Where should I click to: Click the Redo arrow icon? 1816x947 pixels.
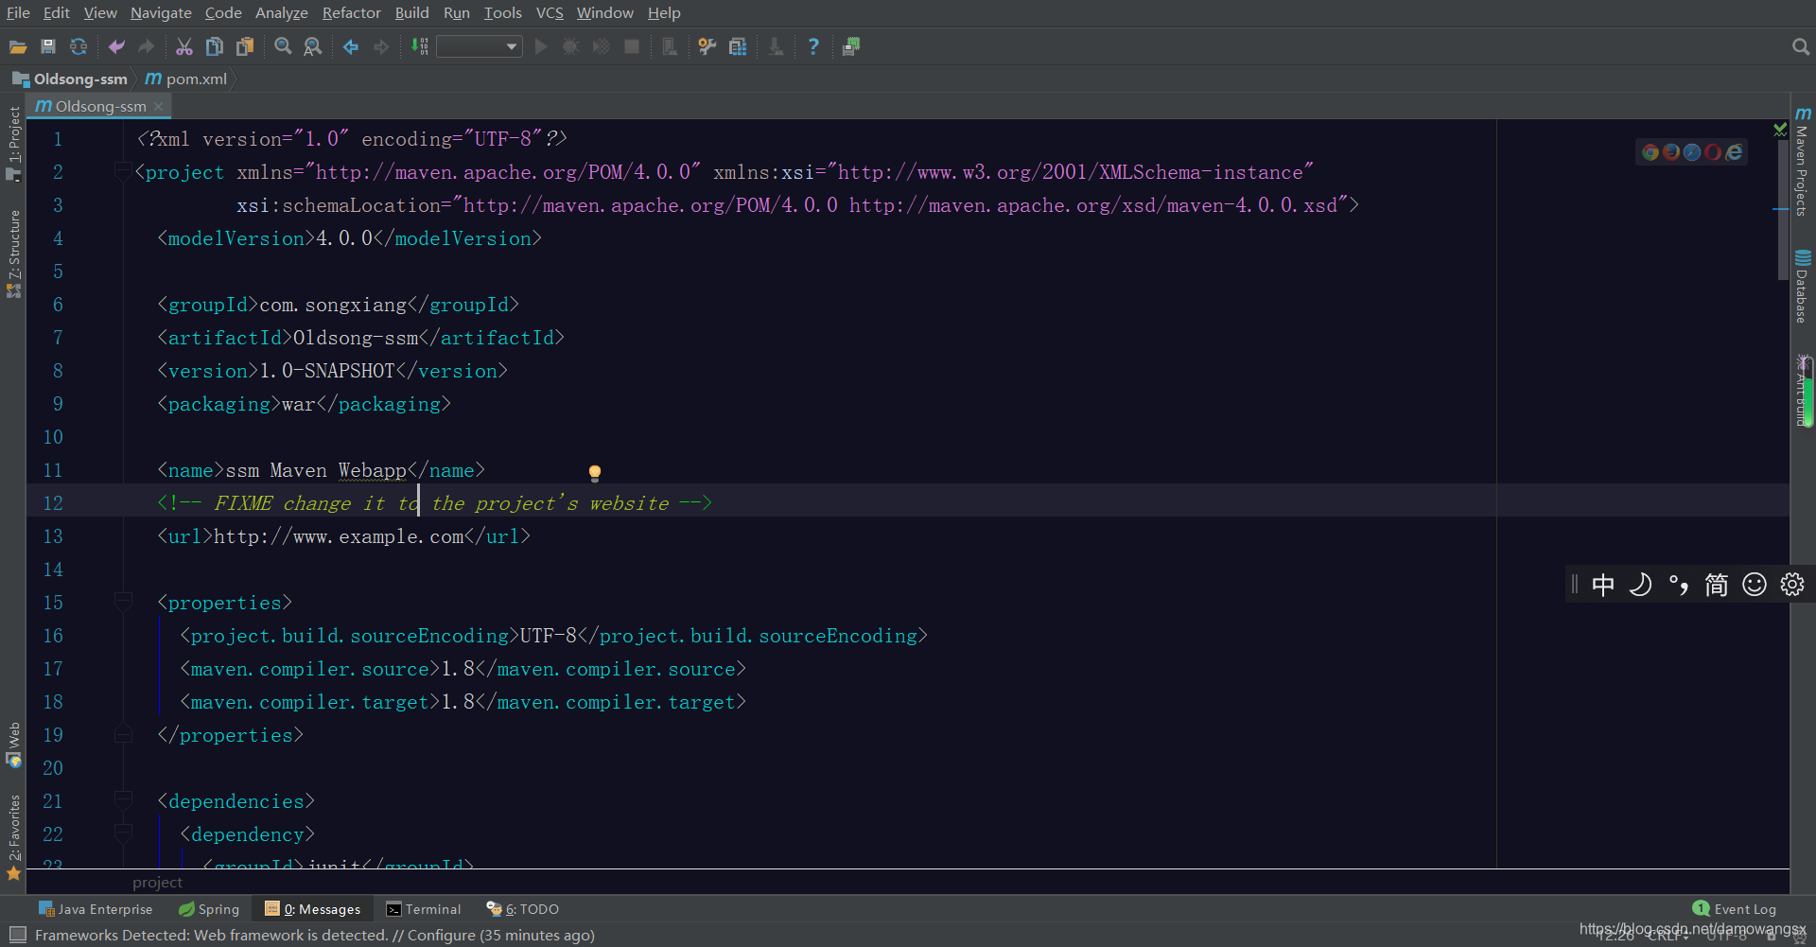147,46
